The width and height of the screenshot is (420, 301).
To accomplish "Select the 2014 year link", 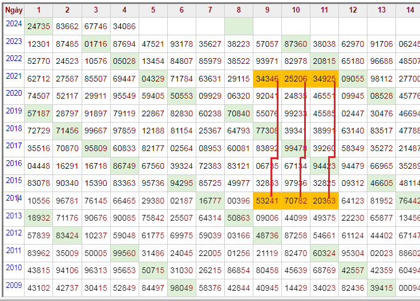I will point(14,198).
